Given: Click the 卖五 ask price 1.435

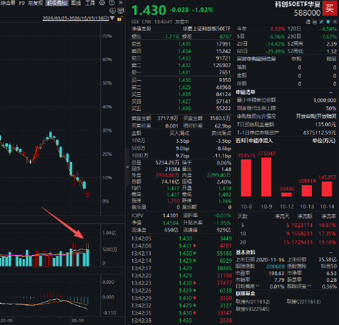Looking at the screenshot, I should (184, 44).
